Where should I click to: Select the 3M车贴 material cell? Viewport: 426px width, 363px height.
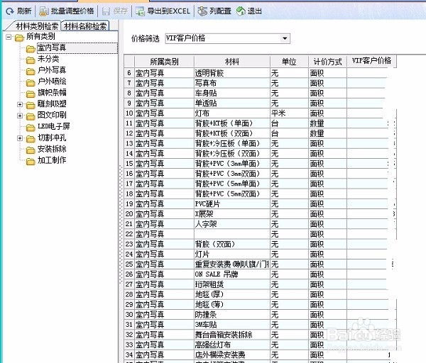click(232, 325)
